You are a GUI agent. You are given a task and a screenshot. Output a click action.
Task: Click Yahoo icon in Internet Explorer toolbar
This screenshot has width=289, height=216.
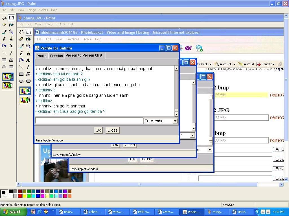(x=188, y=48)
